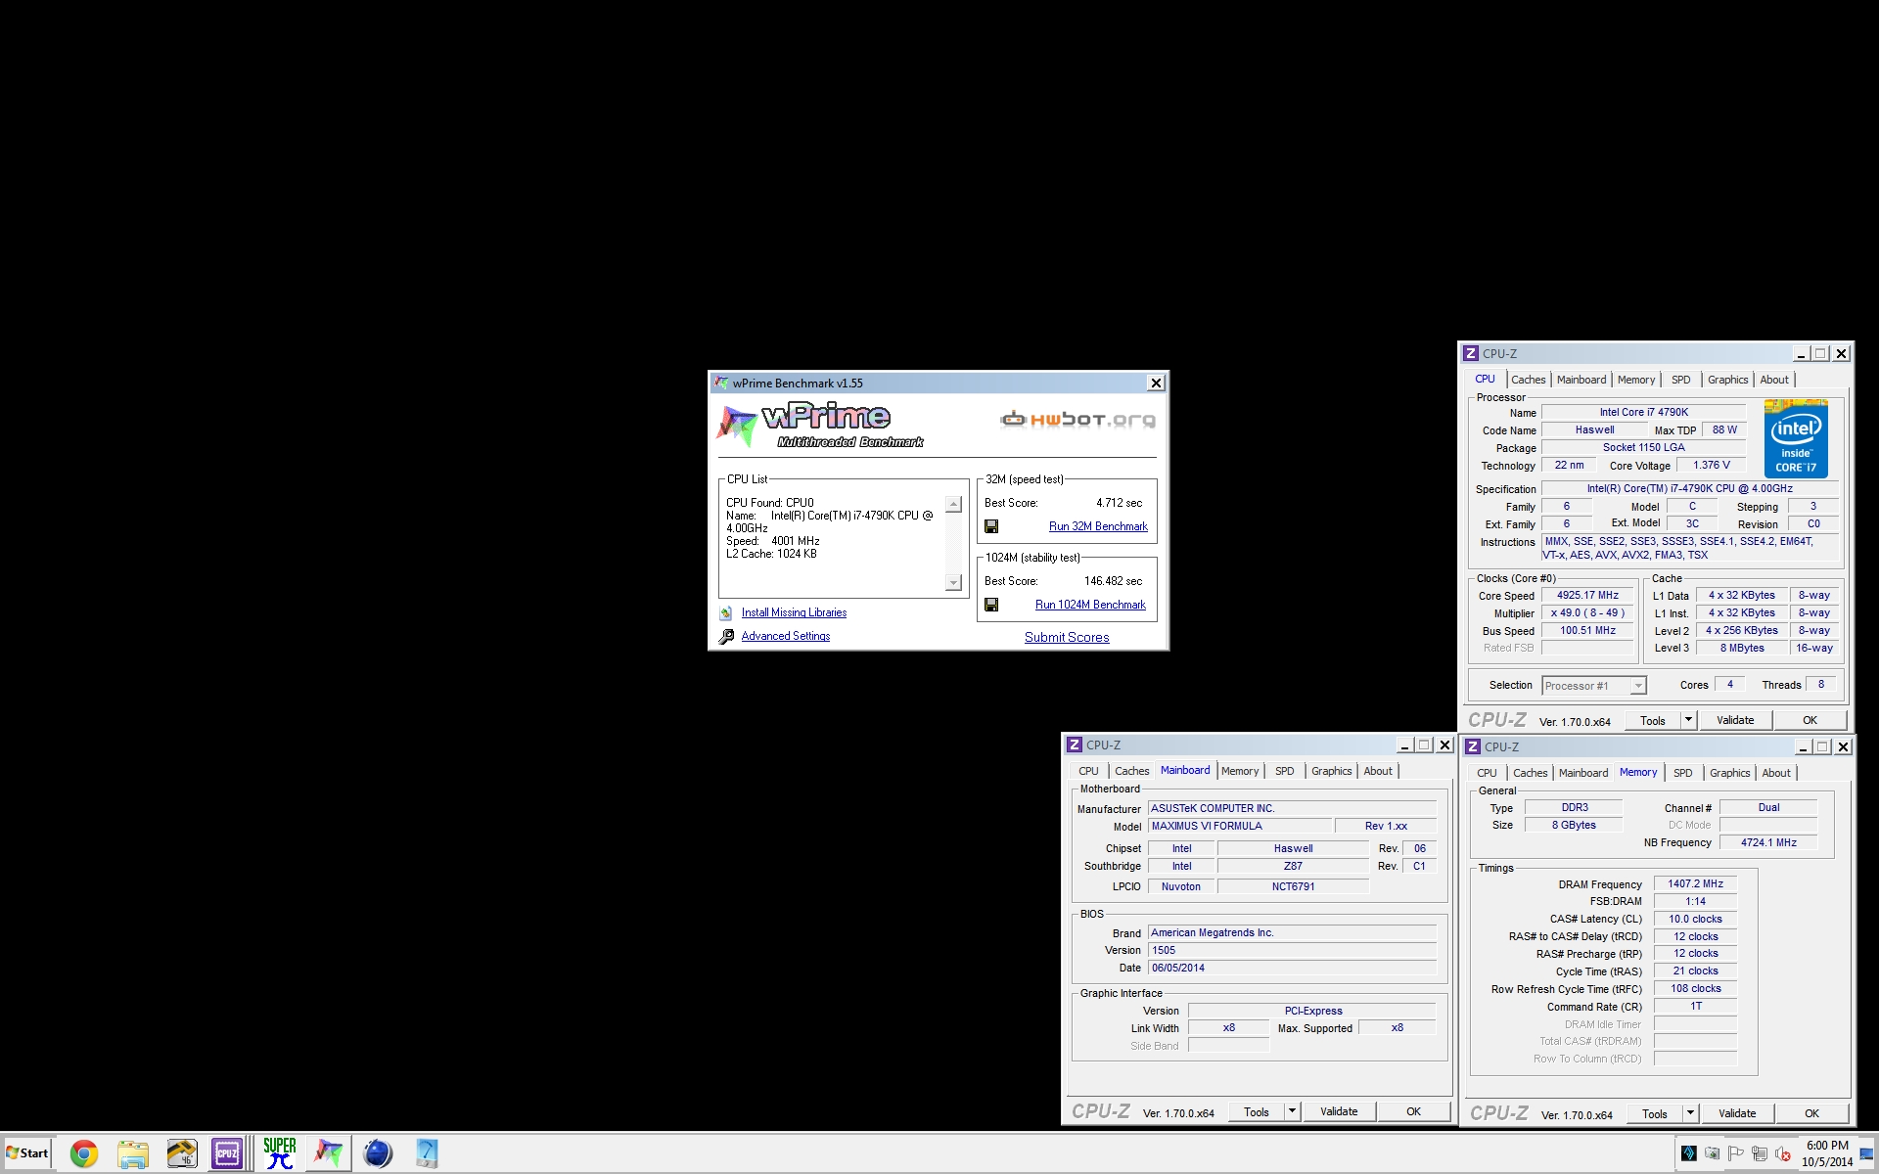Click the CPU-Z title icon of Mainboard window

coord(1074,745)
